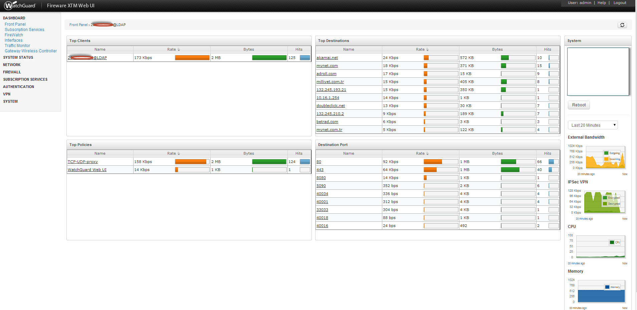Image resolution: width=637 pixels, height=310 pixels.
Task: Open destination port 5090
Action: pyautogui.click(x=321, y=186)
